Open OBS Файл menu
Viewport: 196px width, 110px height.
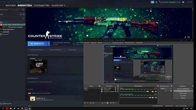coord(86,43)
